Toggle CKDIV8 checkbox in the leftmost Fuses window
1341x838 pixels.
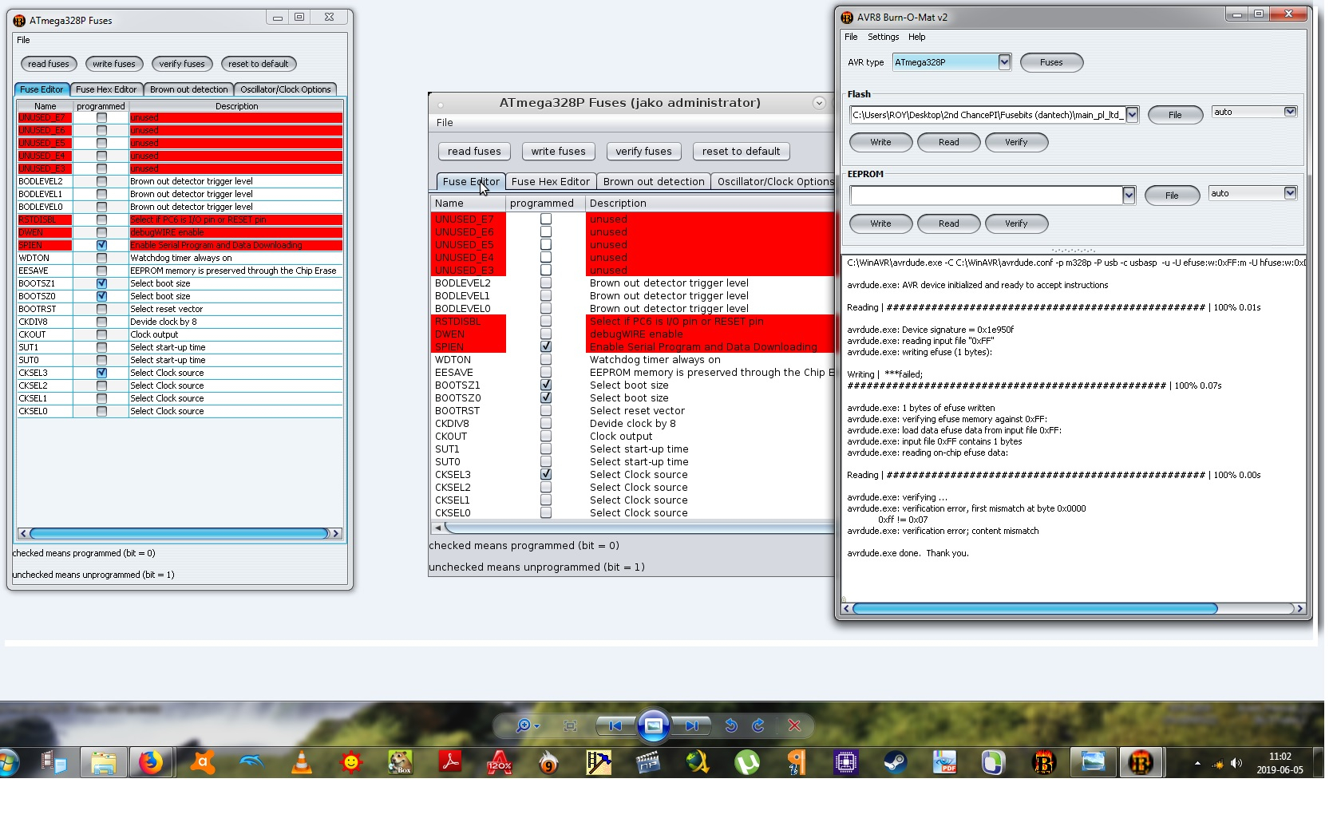(x=101, y=322)
